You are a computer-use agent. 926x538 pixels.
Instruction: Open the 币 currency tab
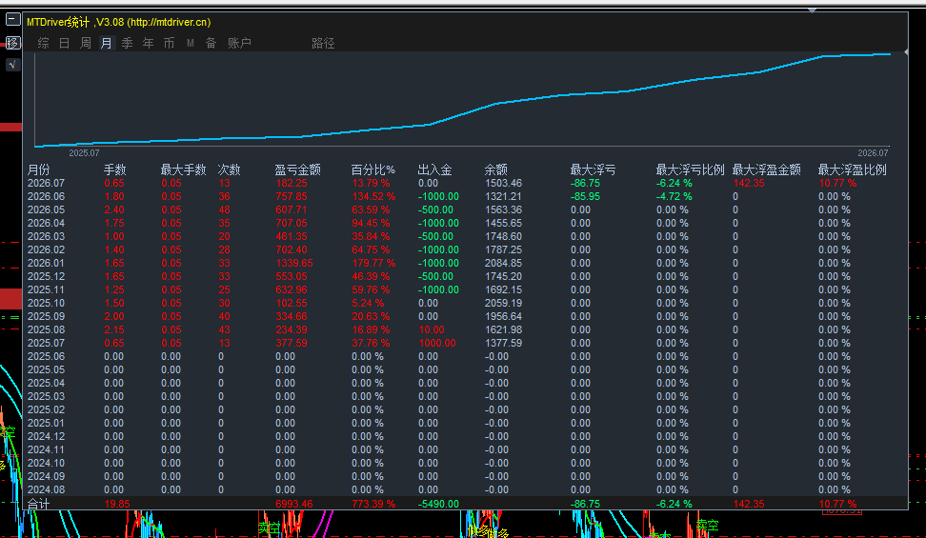pos(169,43)
